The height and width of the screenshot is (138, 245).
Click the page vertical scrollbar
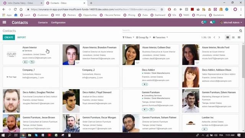[x=243, y=61]
